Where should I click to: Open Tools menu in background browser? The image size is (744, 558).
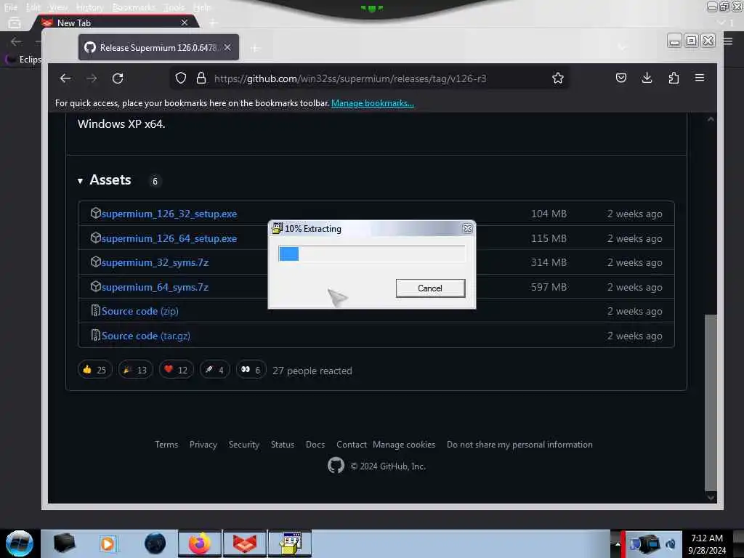174,7
